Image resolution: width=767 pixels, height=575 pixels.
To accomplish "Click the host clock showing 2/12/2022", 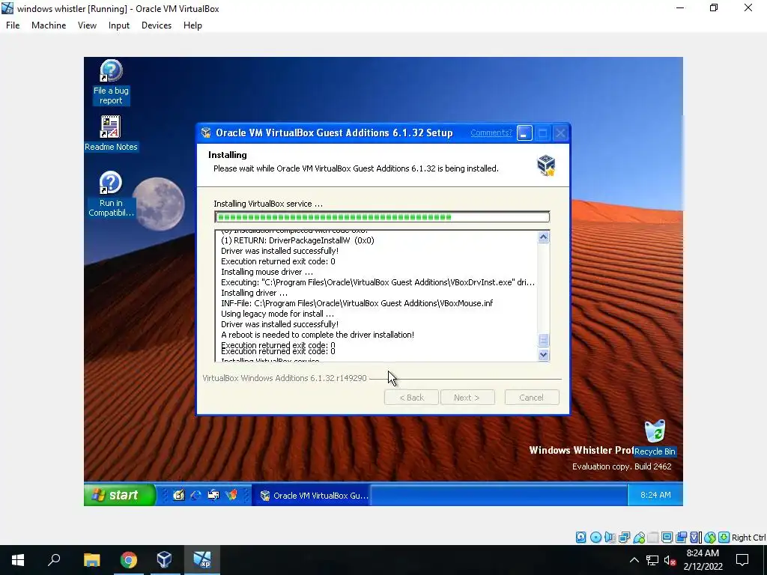I will [703, 560].
